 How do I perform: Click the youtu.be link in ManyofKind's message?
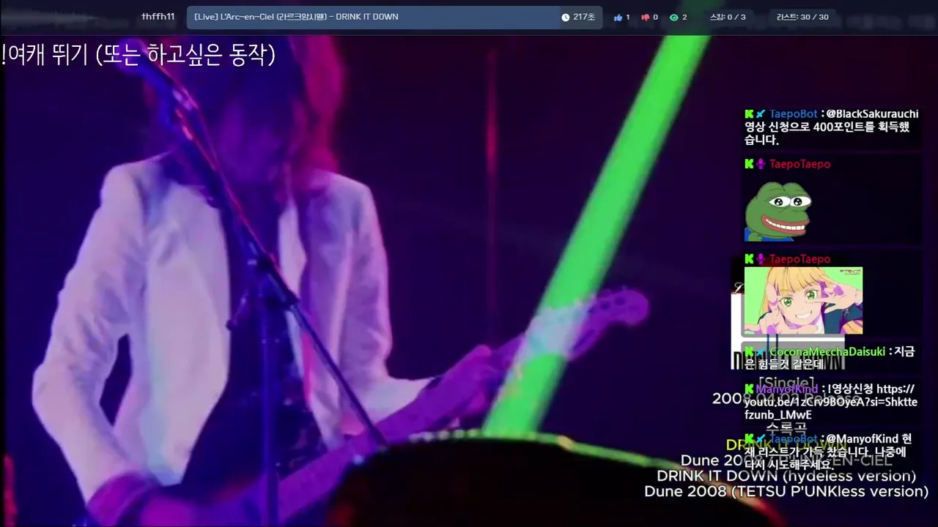(831, 402)
